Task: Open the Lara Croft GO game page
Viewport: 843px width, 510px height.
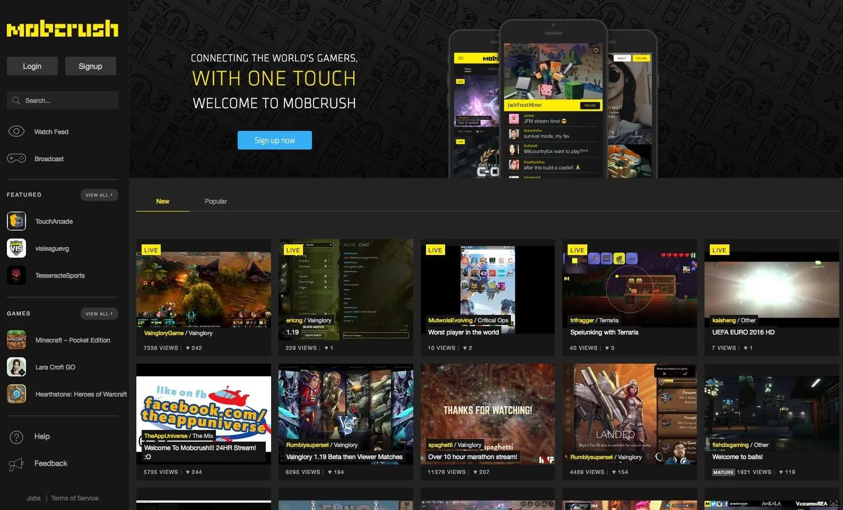Action: [55, 367]
